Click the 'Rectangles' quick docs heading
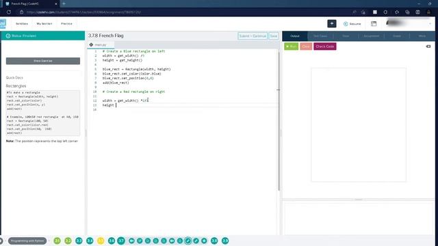The width and height of the screenshot is (438, 246). click(x=16, y=86)
